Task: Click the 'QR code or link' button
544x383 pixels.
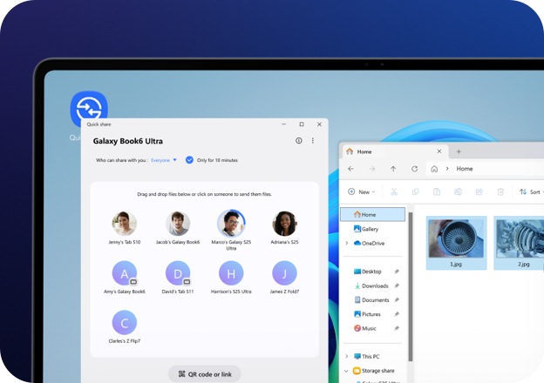Action: coord(205,374)
